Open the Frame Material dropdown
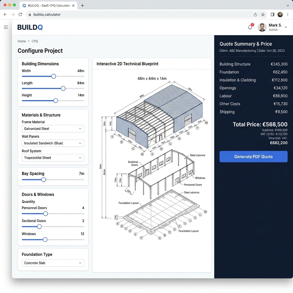 coord(53,128)
